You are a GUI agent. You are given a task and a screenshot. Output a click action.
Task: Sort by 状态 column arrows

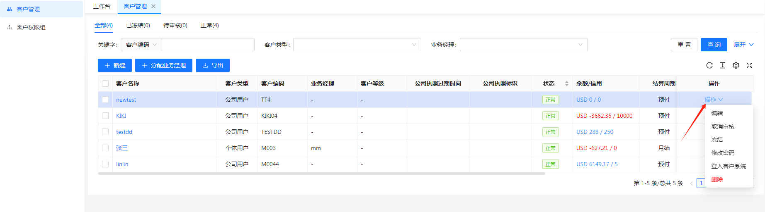pyautogui.click(x=567, y=83)
